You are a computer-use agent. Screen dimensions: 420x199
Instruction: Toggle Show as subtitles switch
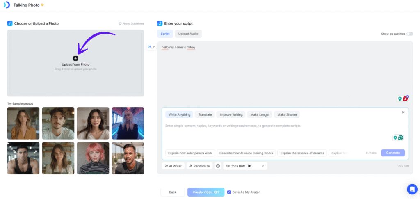coord(410,34)
